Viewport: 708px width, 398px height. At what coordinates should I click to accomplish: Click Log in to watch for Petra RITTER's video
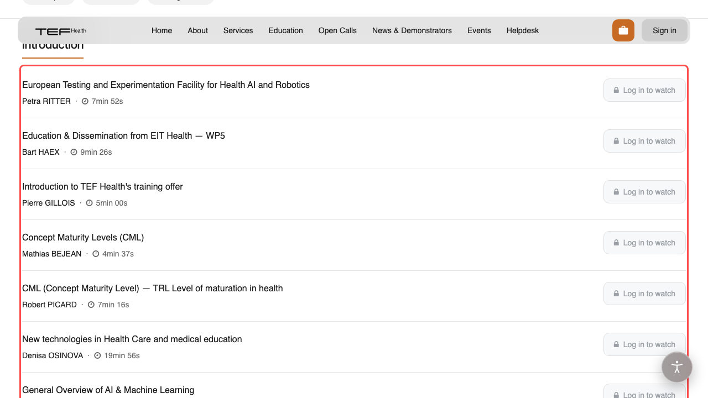[644, 90]
